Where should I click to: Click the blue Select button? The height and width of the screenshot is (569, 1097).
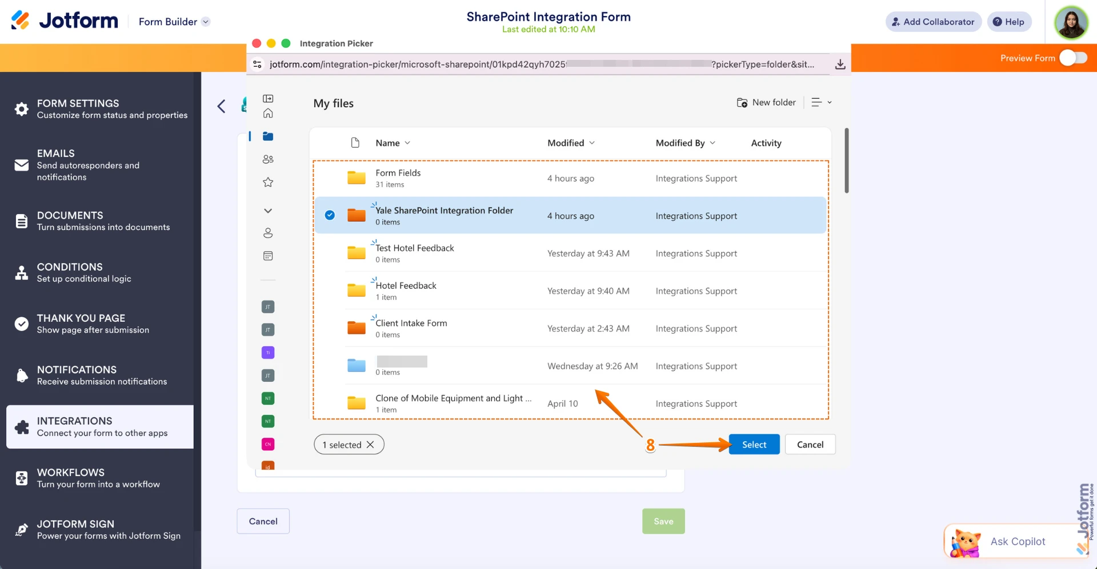click(x=754, y=445)
